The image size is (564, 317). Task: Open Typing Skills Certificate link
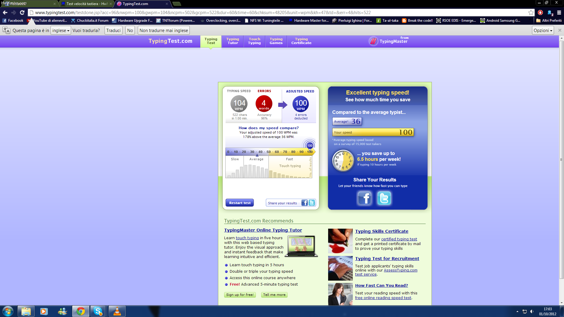coord(382,231)
